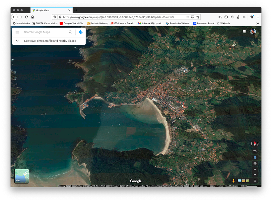Select the Street View pegman
Screen dimensions: 272x201
[234, 181]
